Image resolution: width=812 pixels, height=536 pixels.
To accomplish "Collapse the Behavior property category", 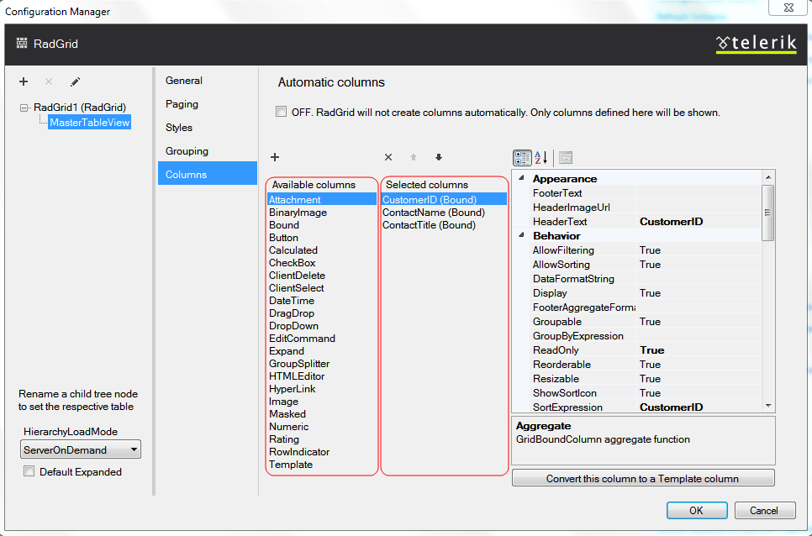I will pos(523,236).
